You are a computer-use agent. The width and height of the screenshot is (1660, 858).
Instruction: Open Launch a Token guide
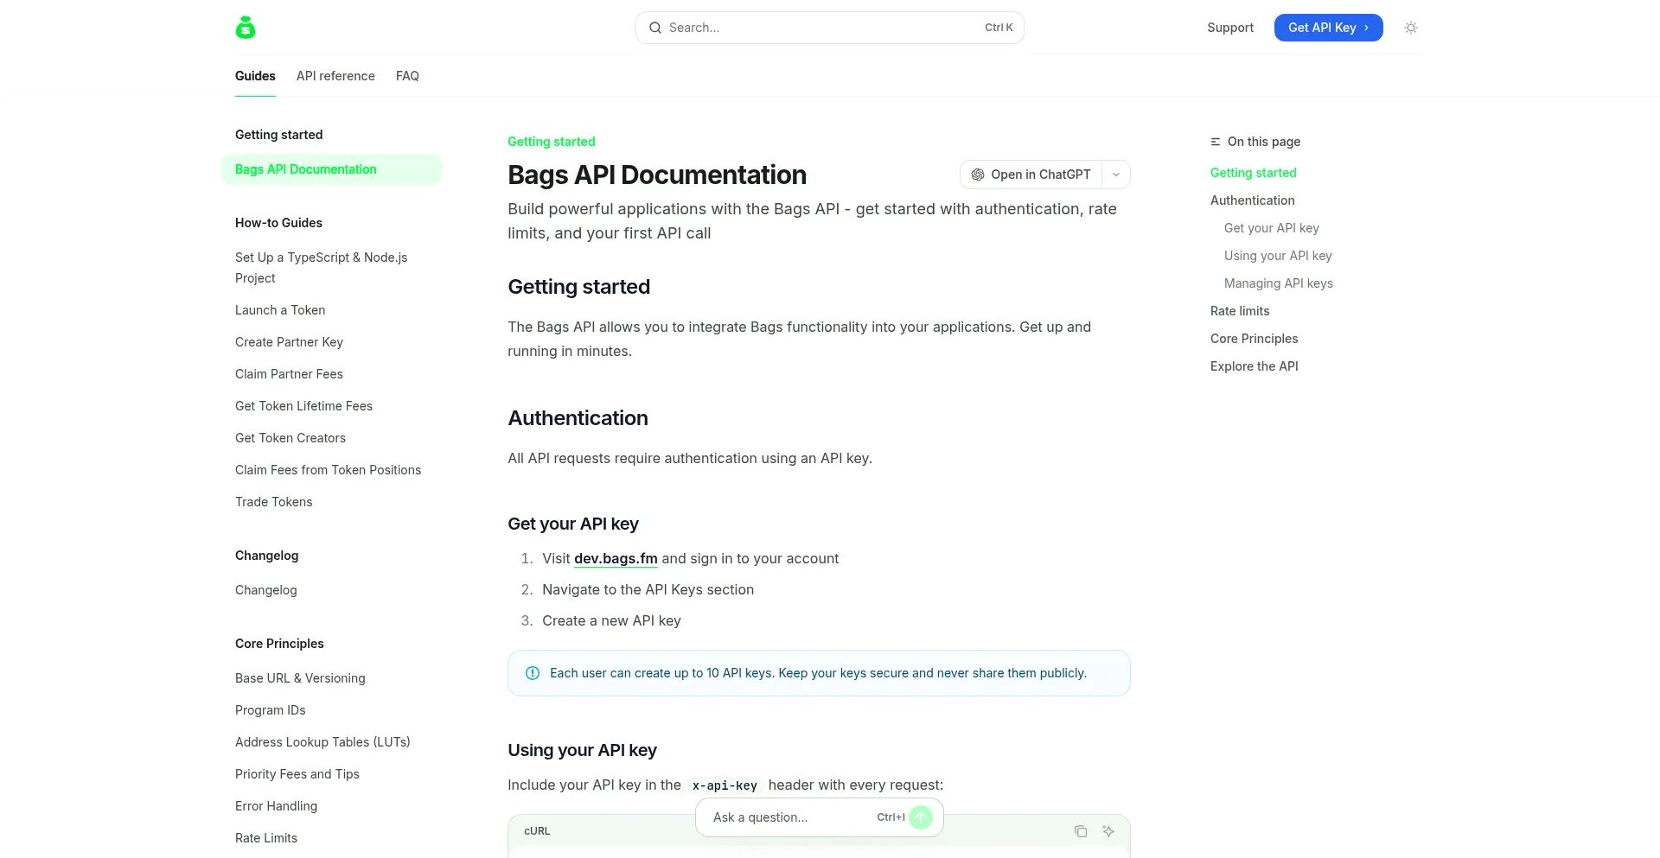pos(280,310)
